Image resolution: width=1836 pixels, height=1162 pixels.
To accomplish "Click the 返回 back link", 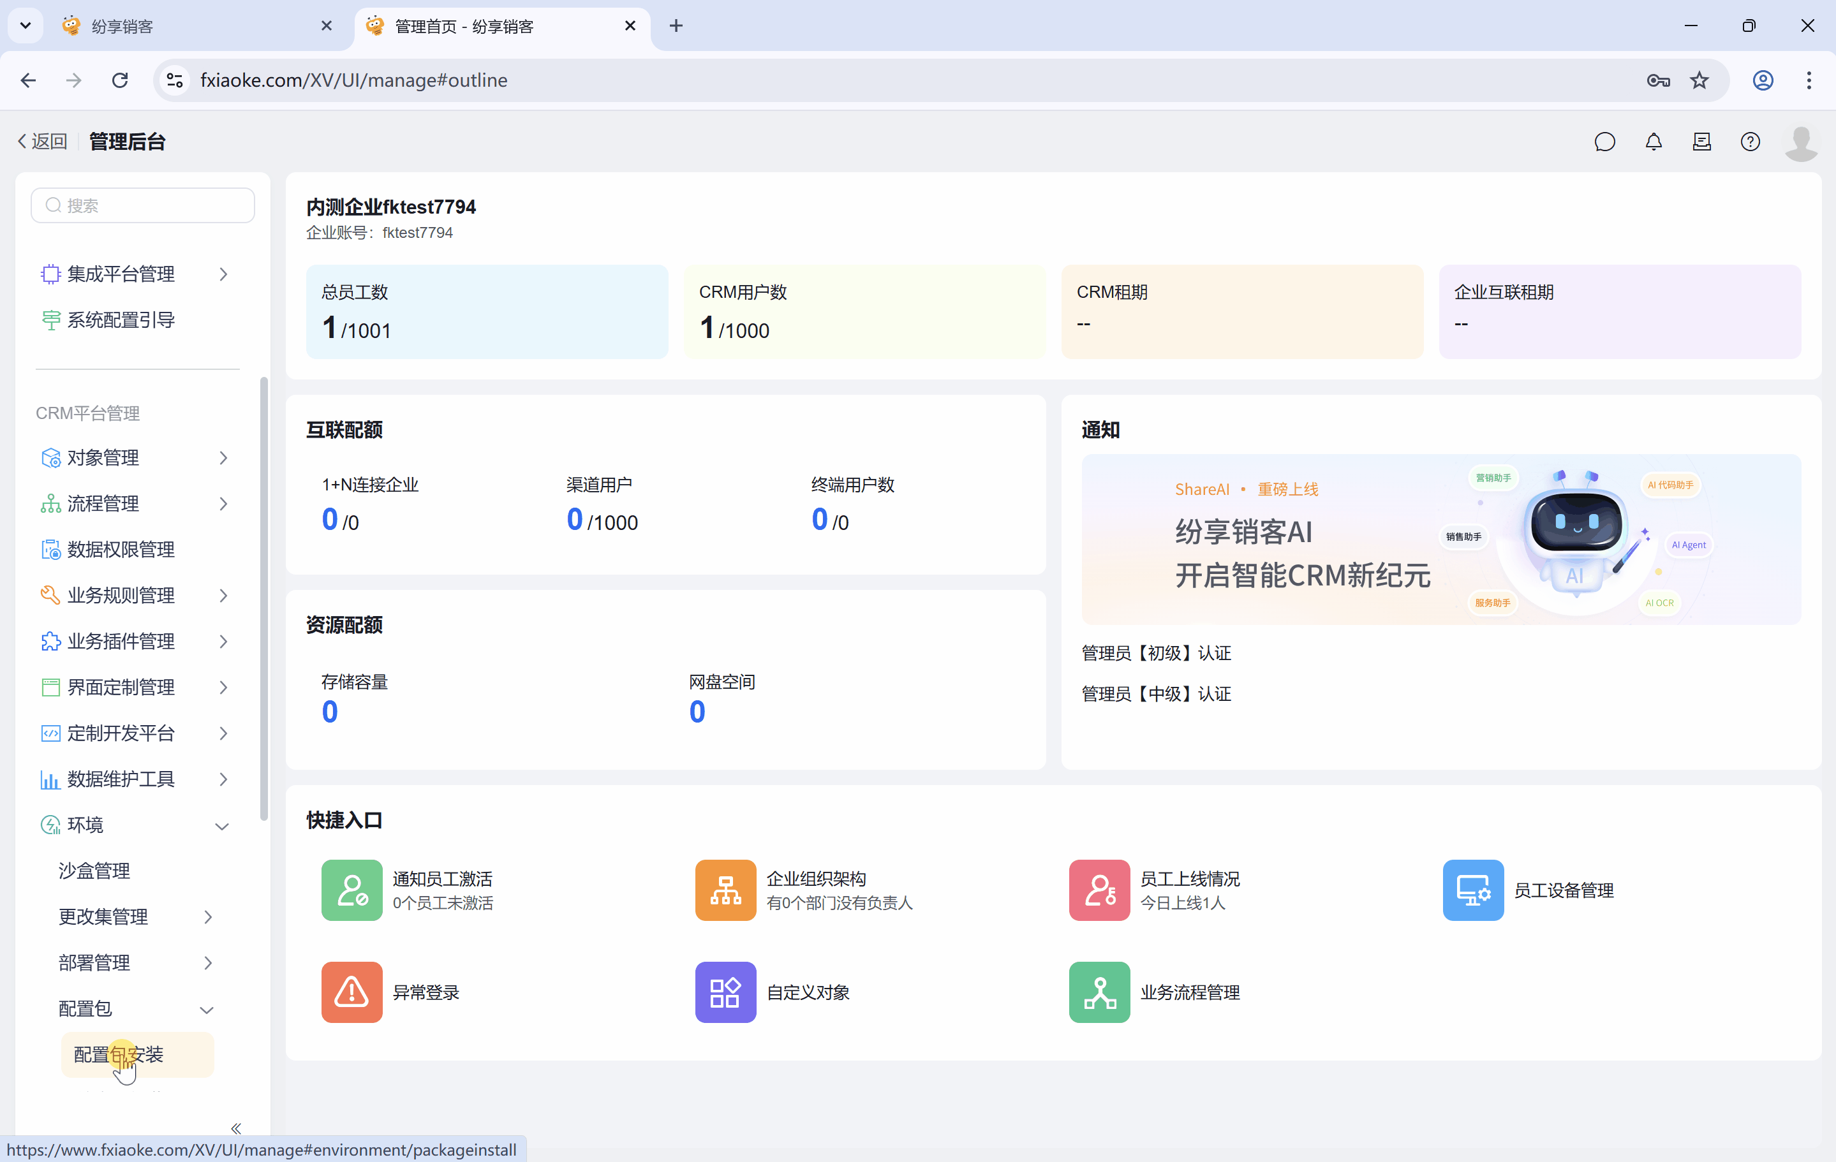I will pyautogui.click(x=42, y=142).
